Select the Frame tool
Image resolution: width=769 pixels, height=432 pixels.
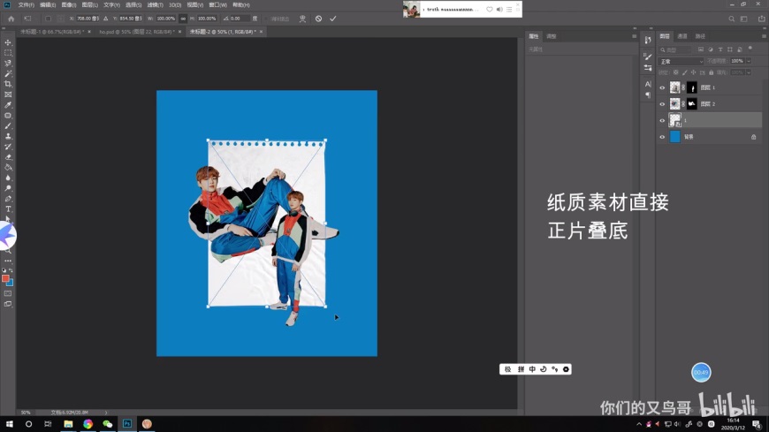tap(8, 95)
